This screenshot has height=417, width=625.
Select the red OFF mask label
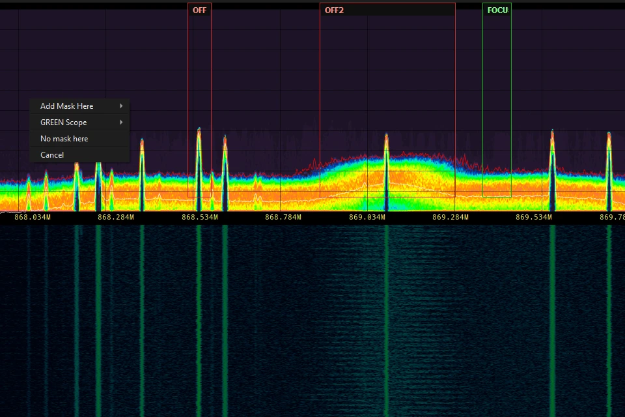coord(199,10)
